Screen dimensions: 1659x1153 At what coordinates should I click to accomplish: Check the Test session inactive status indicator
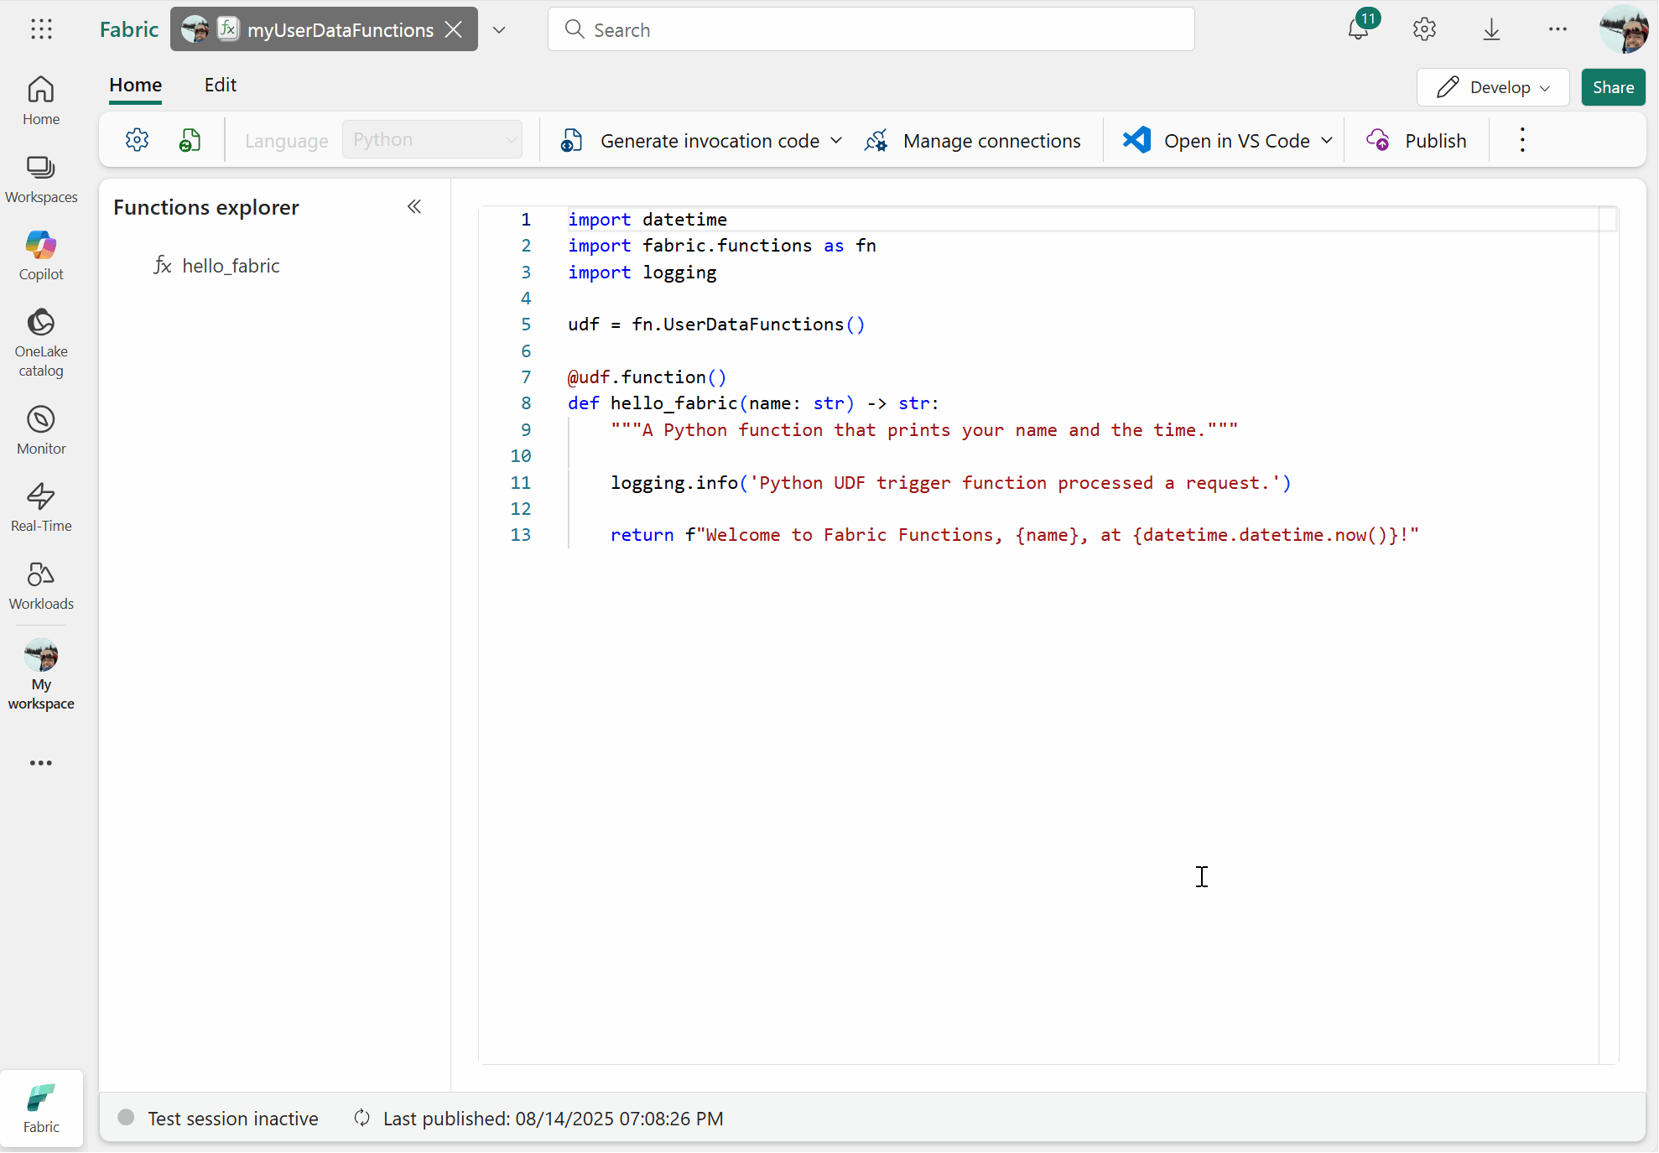(127, 1118)
